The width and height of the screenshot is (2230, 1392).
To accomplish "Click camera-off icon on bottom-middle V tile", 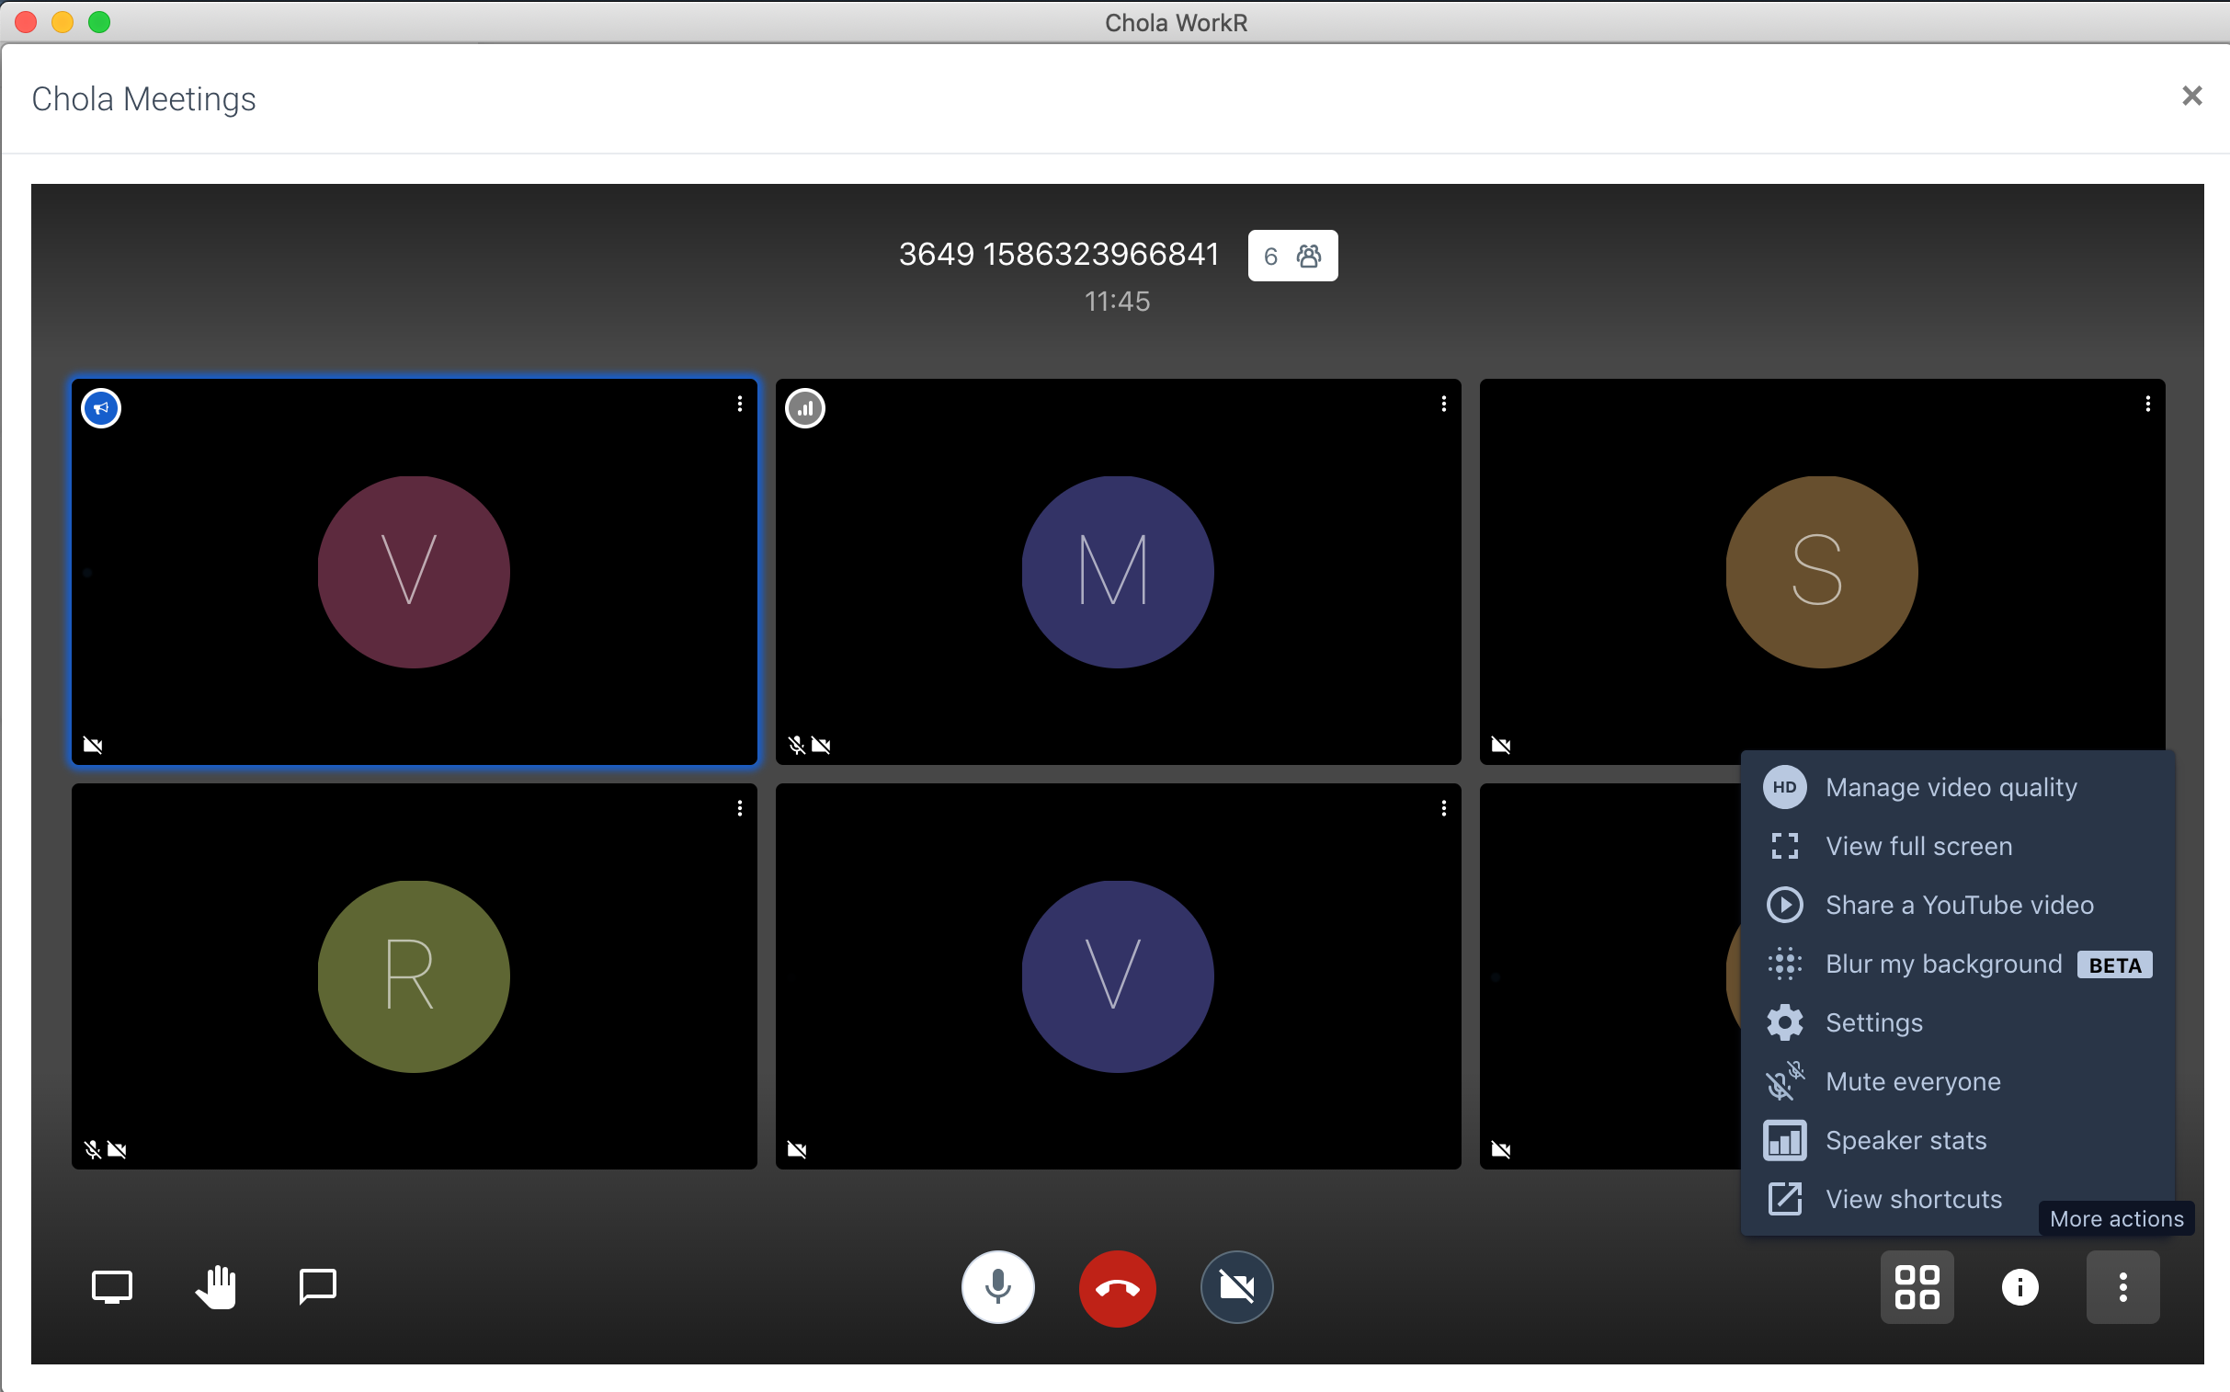I will click(797, 1149).
